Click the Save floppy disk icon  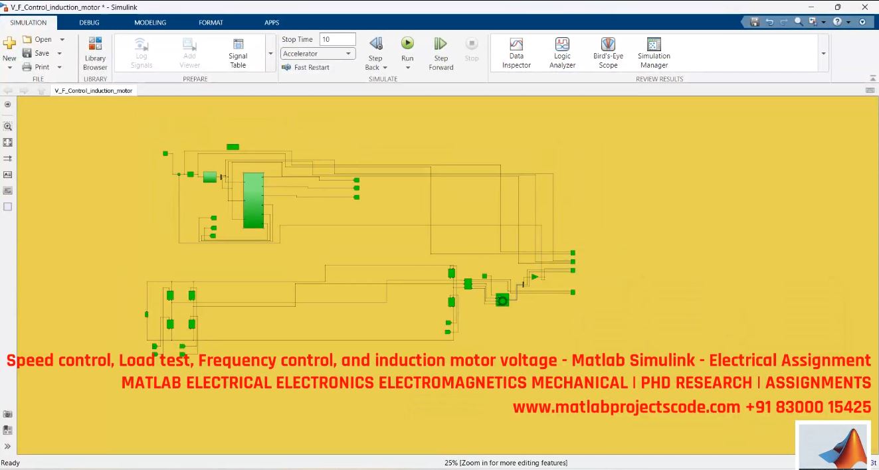[27, 53]
